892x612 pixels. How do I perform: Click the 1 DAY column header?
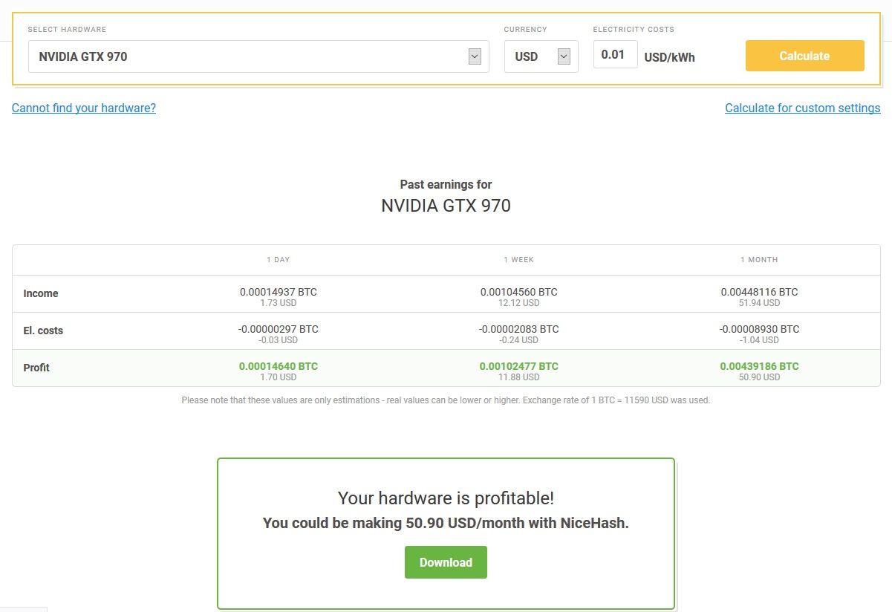[279, 260]
